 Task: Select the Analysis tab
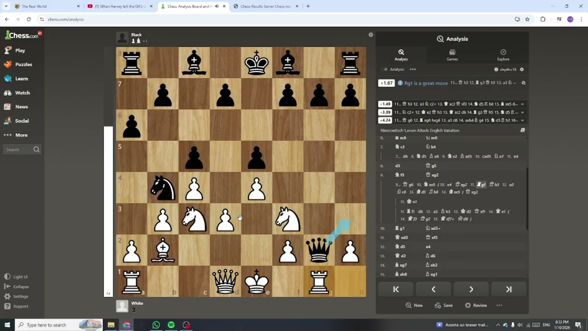click(x=401, y=55)
